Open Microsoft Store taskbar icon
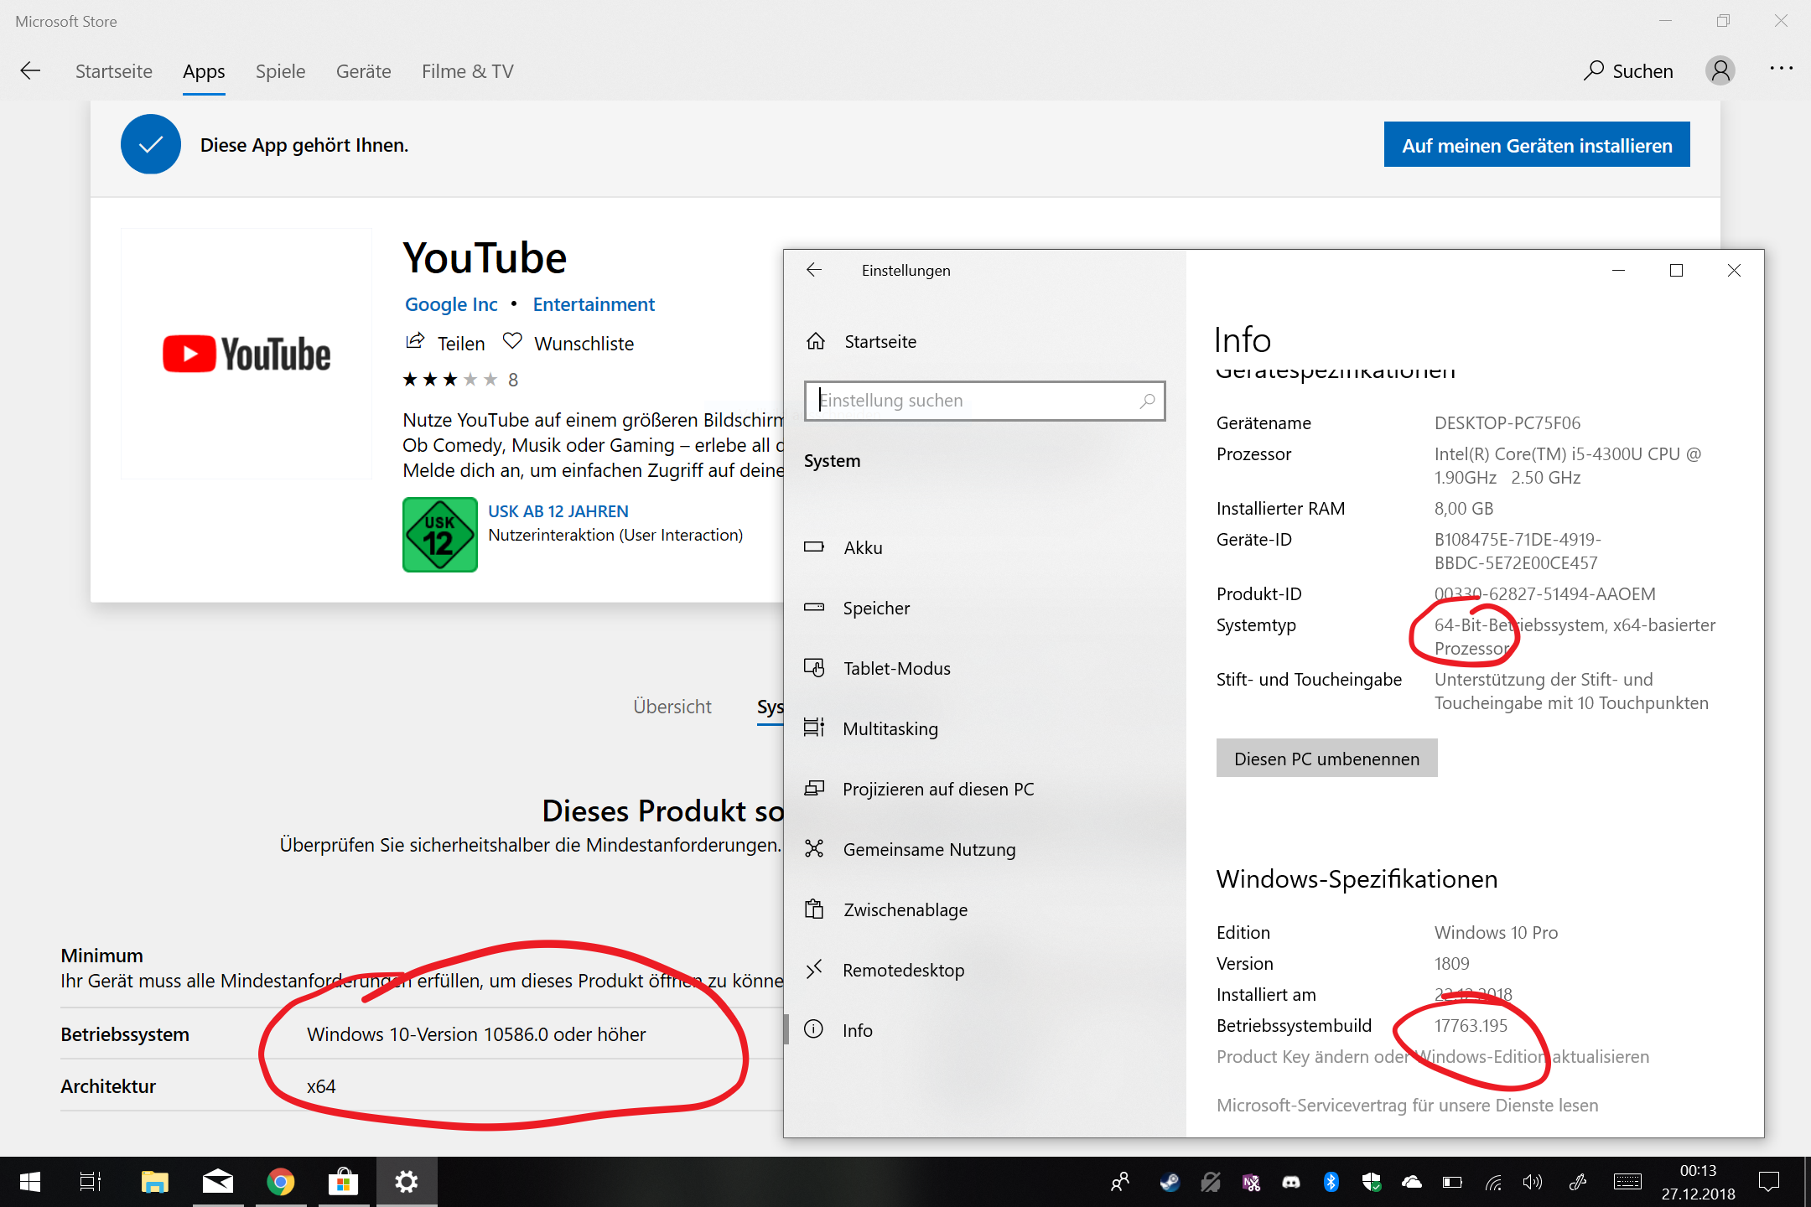 click(344, 1182)
